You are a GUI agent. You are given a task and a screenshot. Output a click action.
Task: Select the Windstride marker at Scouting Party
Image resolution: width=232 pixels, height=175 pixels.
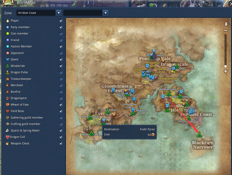(x=108, y=112)
